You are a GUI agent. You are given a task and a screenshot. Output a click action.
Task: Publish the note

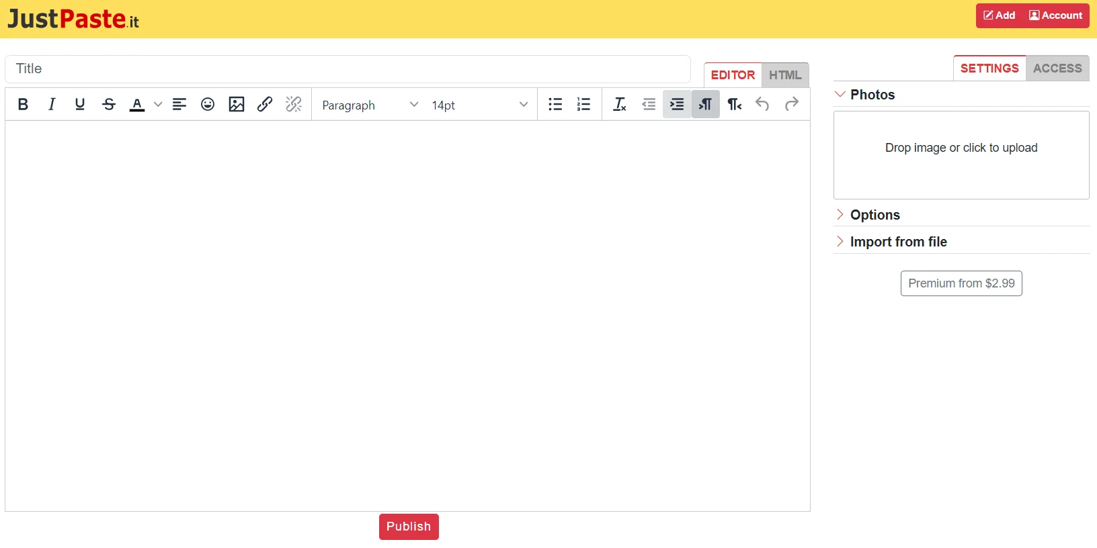(409, 527)
